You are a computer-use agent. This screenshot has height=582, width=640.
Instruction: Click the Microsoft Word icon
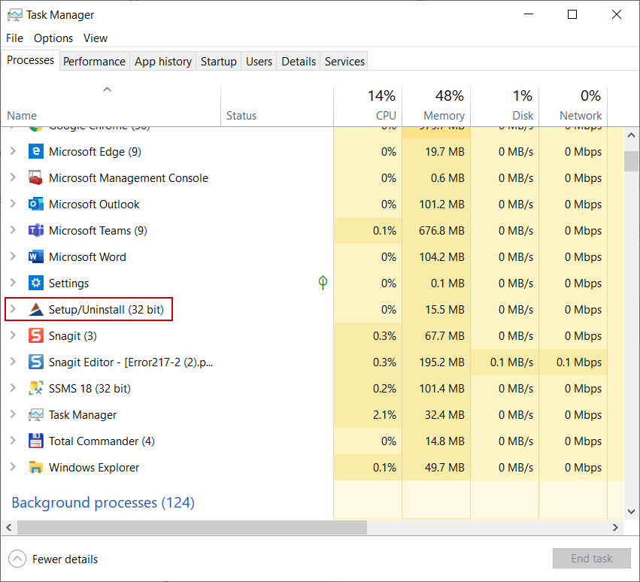(36, 256)
